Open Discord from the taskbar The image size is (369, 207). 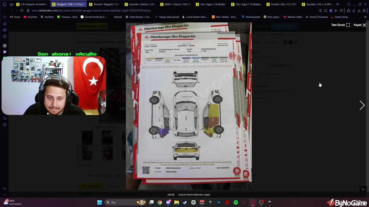tap(168, 202)
